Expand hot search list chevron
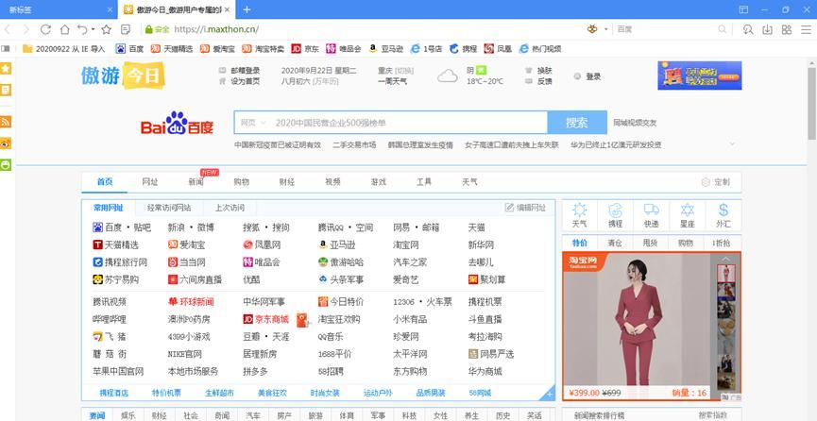 [x=733, y=143]
